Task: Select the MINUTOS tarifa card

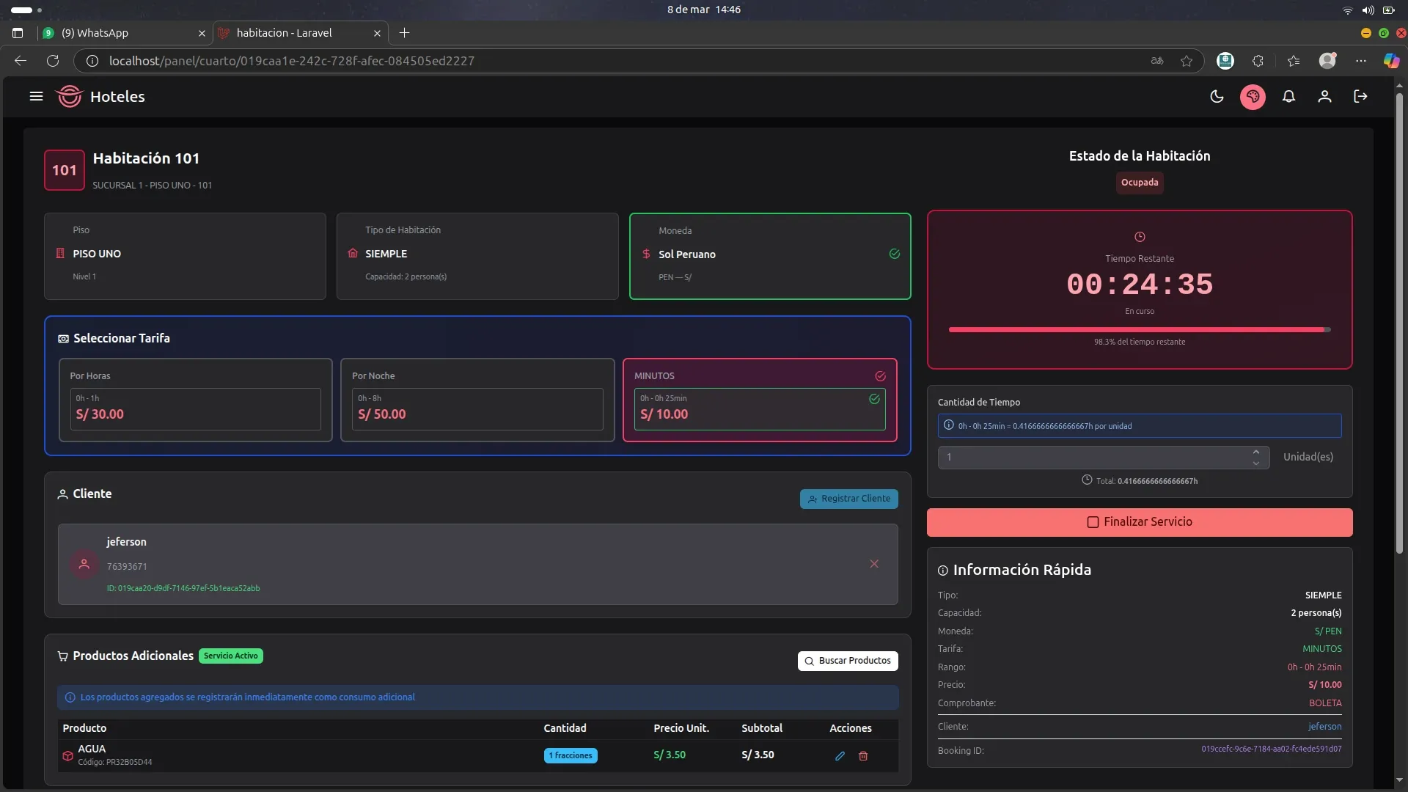Action: (759, 400)
